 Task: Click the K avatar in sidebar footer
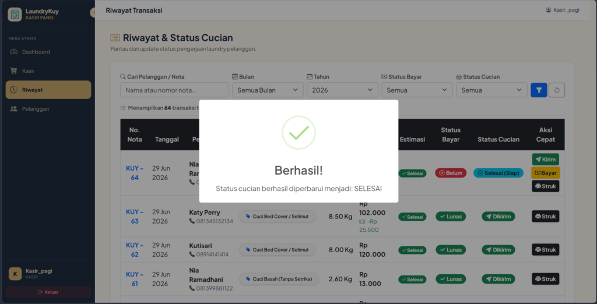pyautogui.click(x=15, y=274)
